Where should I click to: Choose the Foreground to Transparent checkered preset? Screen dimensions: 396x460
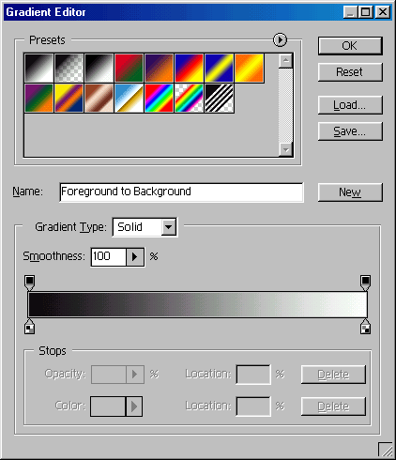click(69, 68)
